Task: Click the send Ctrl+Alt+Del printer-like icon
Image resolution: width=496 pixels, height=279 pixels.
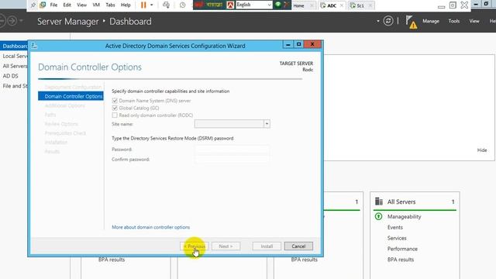Action: tap(166, 5)
